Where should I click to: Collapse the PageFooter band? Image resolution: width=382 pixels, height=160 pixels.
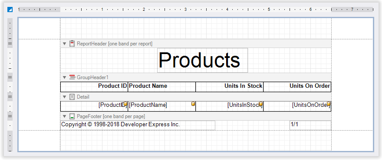coord(64,116)
